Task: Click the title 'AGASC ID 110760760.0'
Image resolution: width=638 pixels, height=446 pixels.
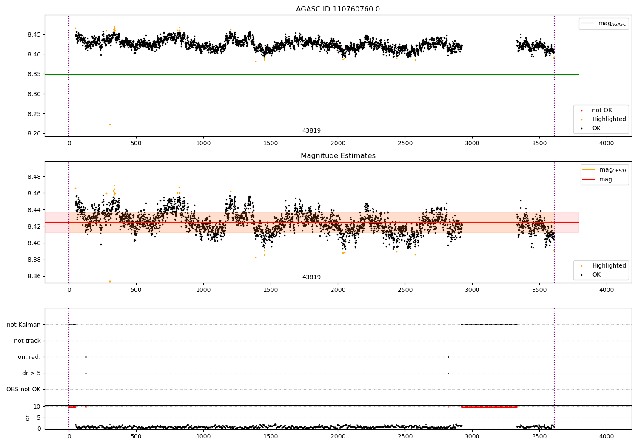Action: [x=338, y=9]
